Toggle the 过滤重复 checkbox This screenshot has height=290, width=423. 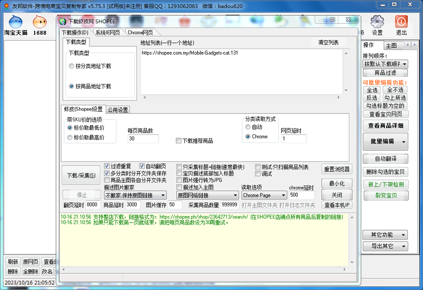107,166
